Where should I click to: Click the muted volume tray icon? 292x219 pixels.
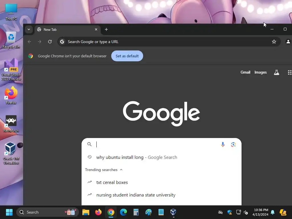point(246,212)
